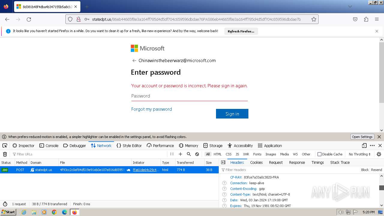The height and width of the screenshot is (216, 384).
Task: Select the All request filter
Action: 208,154
